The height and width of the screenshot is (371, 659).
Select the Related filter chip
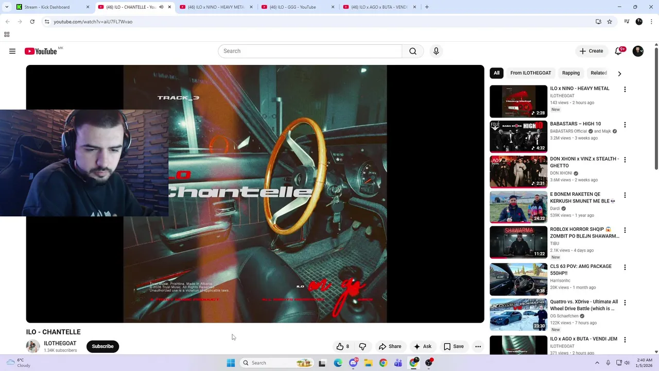point(599,73)
